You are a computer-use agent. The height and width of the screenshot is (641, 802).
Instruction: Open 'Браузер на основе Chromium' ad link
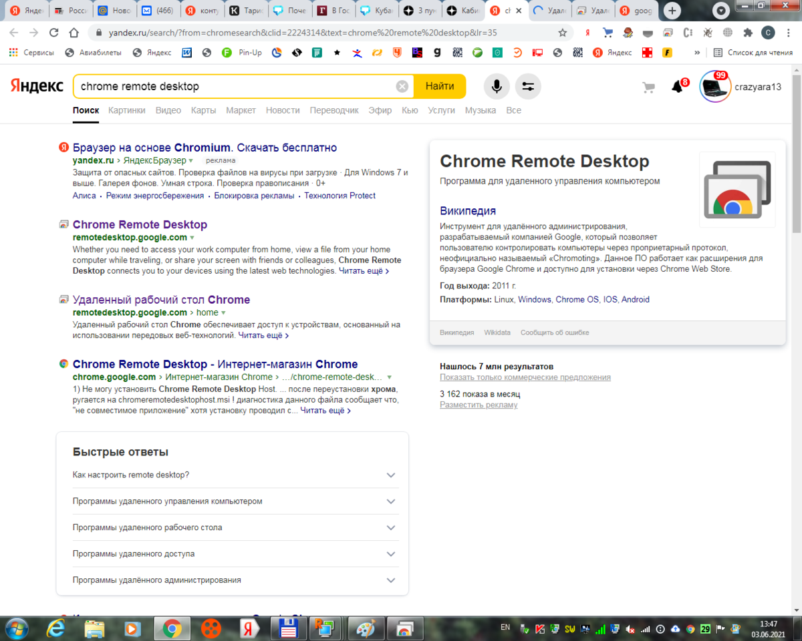pyautogui.click(x=205, y=148)
